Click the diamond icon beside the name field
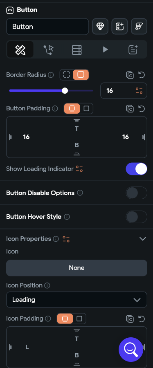The image size is (153, 368). click(x=100, y=27)
